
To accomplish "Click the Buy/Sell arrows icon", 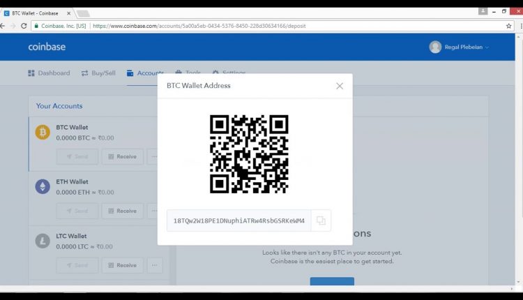I will click(x=84, y=73).
